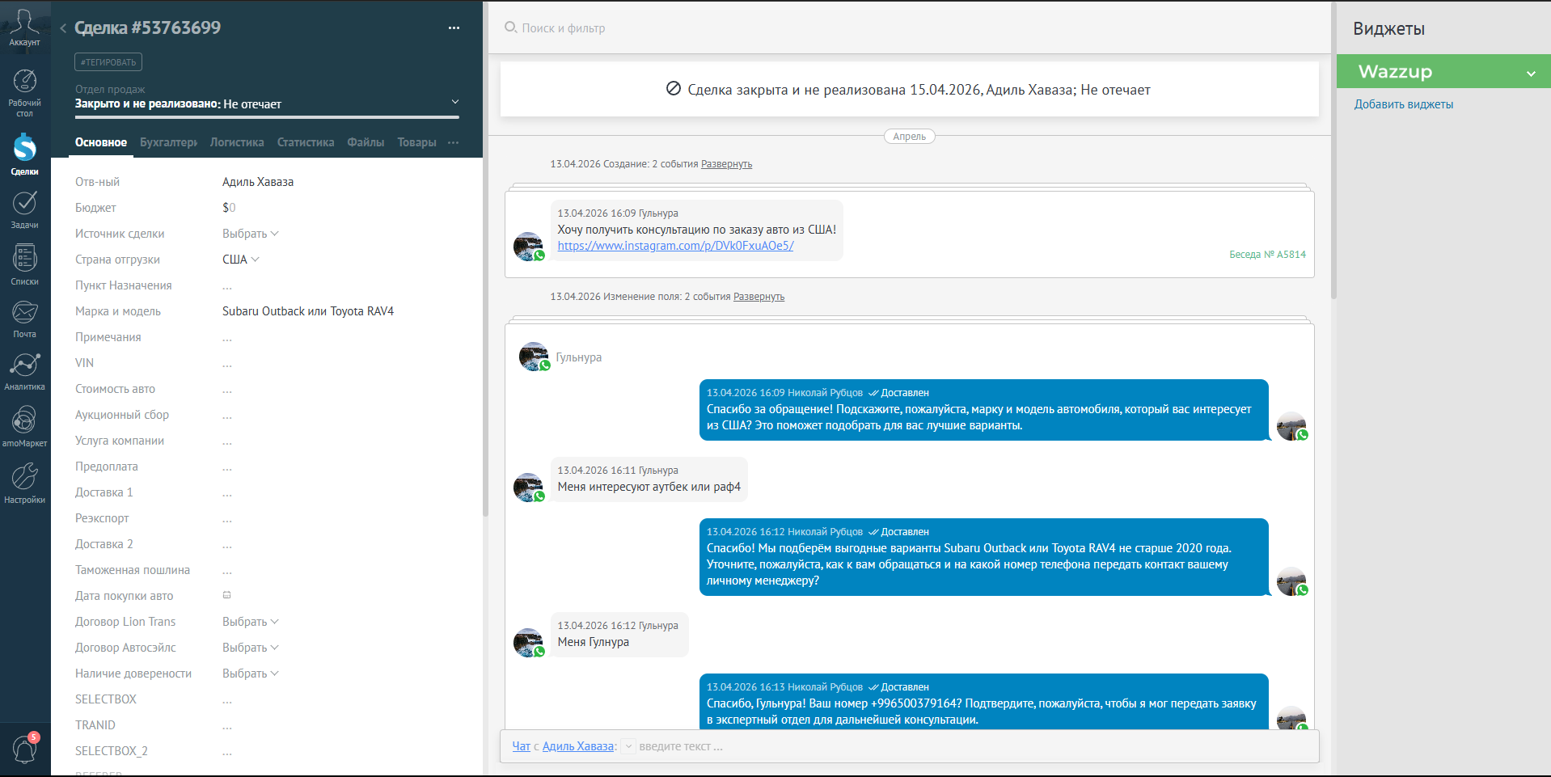Viewport: 1551px width, 777px height.
Task: Switch to Товары tab
Action: tap(416, 142)
